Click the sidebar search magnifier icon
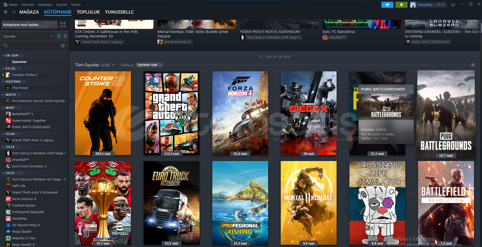The image size is (482, 247). [6, 45]
